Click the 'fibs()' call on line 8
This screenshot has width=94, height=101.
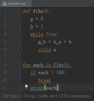coord(61,65)
